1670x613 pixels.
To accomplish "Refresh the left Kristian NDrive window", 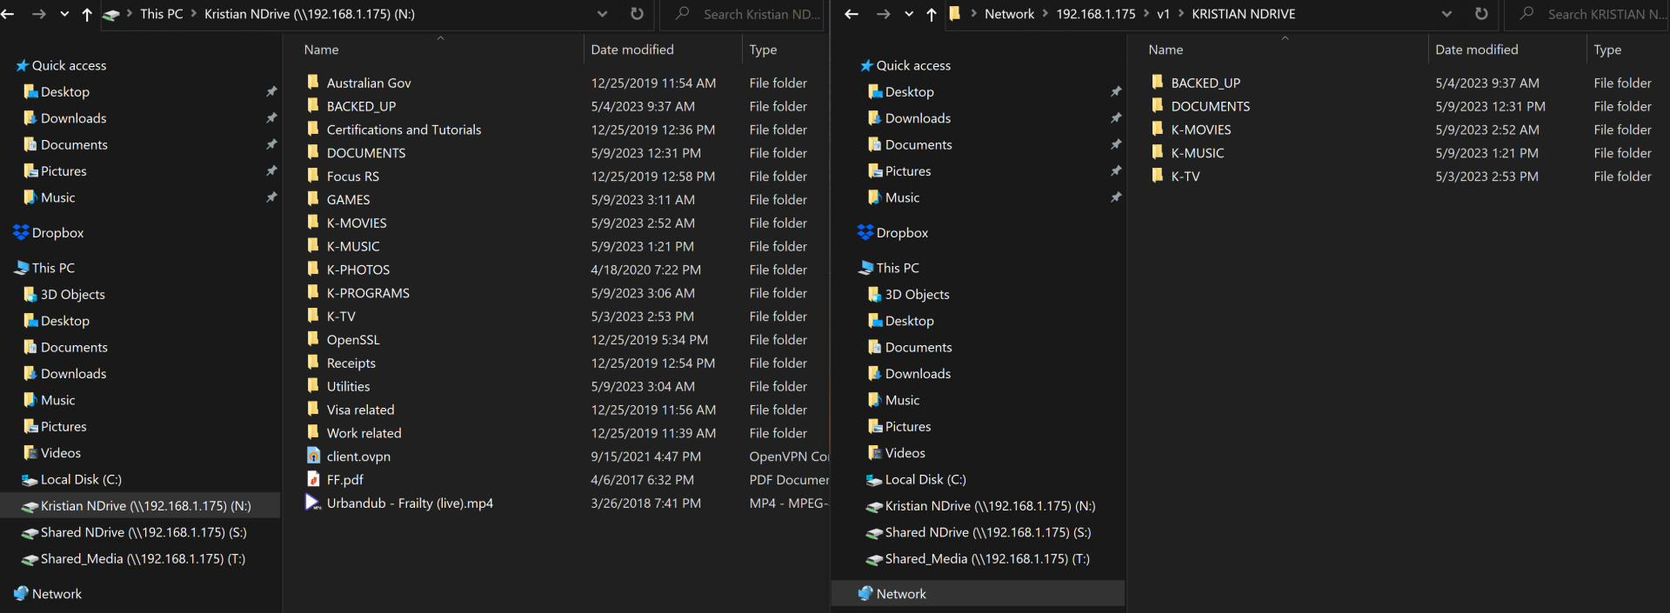I will click(x=637, y=14).
